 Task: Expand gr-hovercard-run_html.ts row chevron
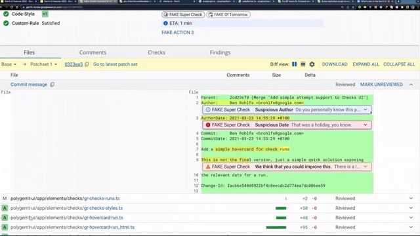pyautogui.click(x=411, y=227)
